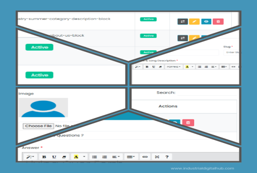Screen dimensions: 257x173
Task: Apply bold in Answer editor toolbar
Action: pos(44,157)
